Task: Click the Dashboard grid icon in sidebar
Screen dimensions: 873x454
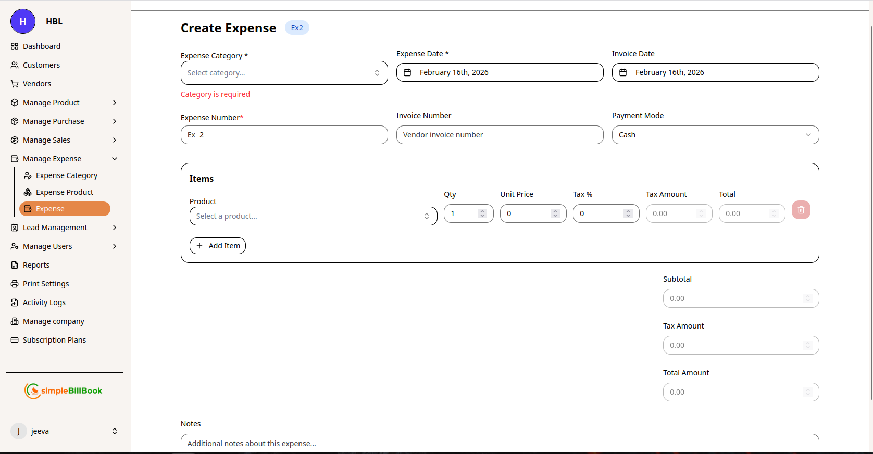Action: tap(15, 46)
